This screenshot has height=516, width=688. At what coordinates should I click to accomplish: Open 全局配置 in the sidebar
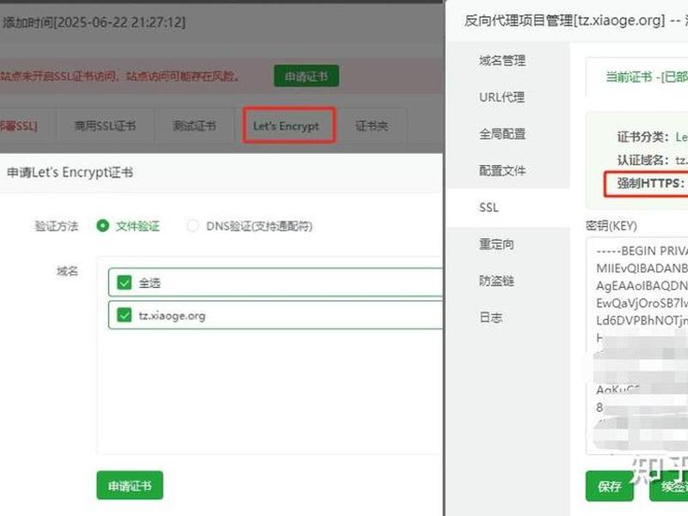pyautogui.click(x=502, y=134)
